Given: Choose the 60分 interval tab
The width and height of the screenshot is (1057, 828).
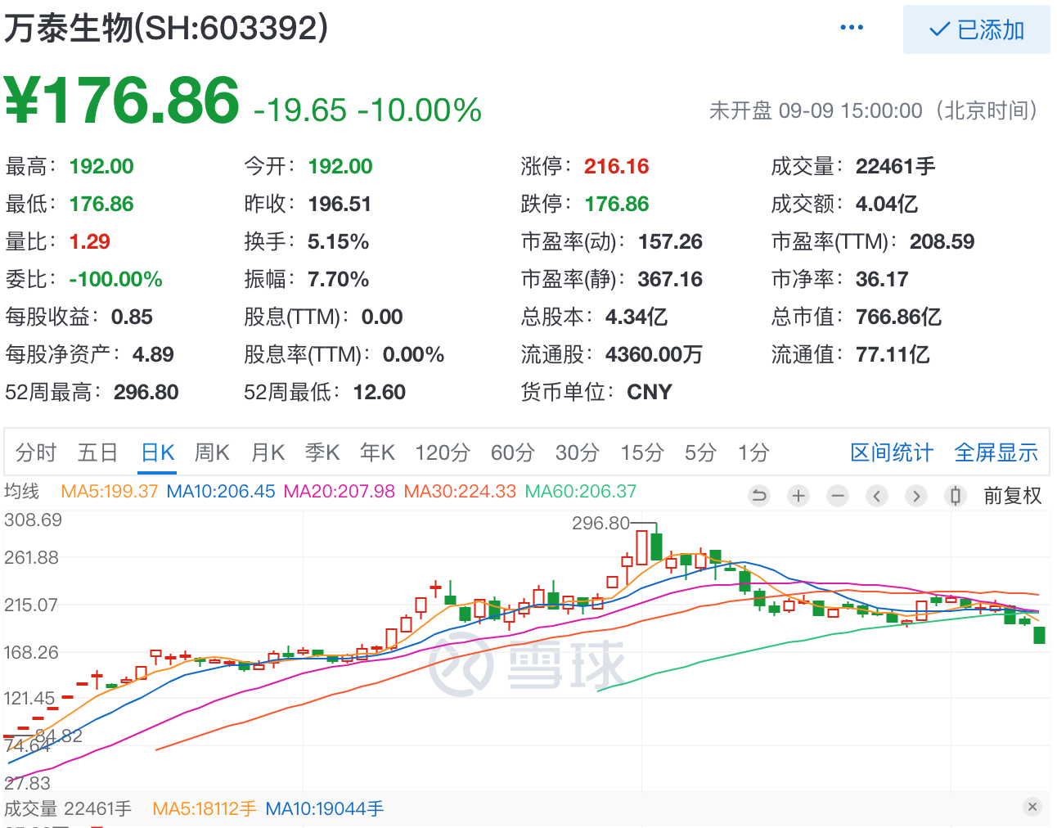Looking at the screenshot, I should pos(513,452).
